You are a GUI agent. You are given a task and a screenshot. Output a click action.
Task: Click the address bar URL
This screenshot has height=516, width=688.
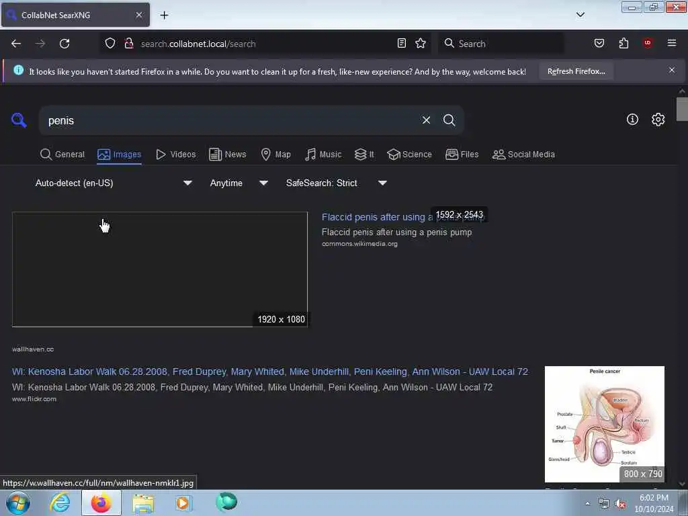click(198, 44)
